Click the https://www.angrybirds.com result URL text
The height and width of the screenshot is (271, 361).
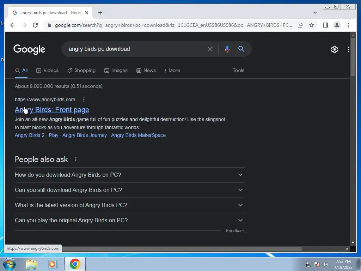coord(45,100)
